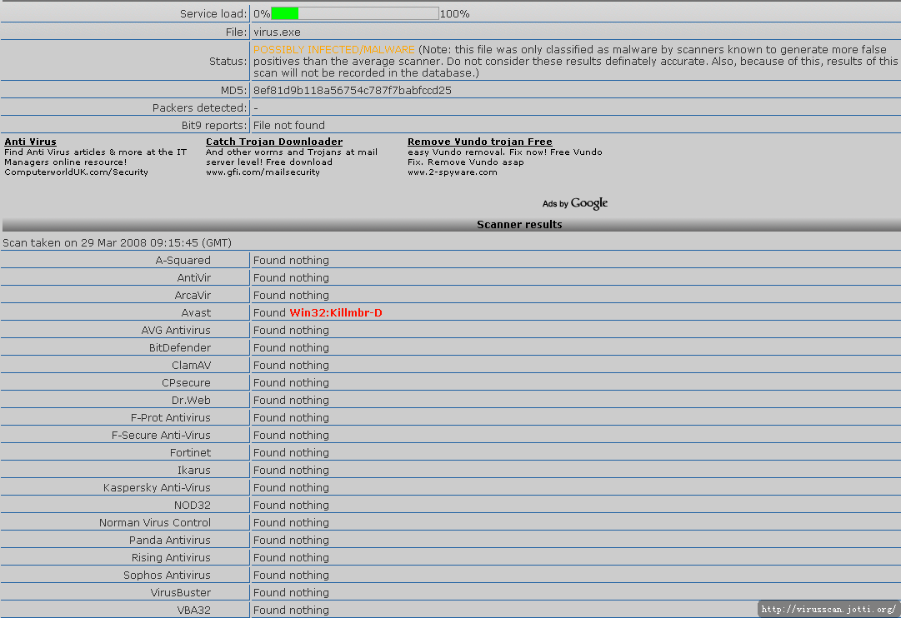Click the 'File not found' Bit9 report value
This screenshot has width=901, height=618.
288,125
